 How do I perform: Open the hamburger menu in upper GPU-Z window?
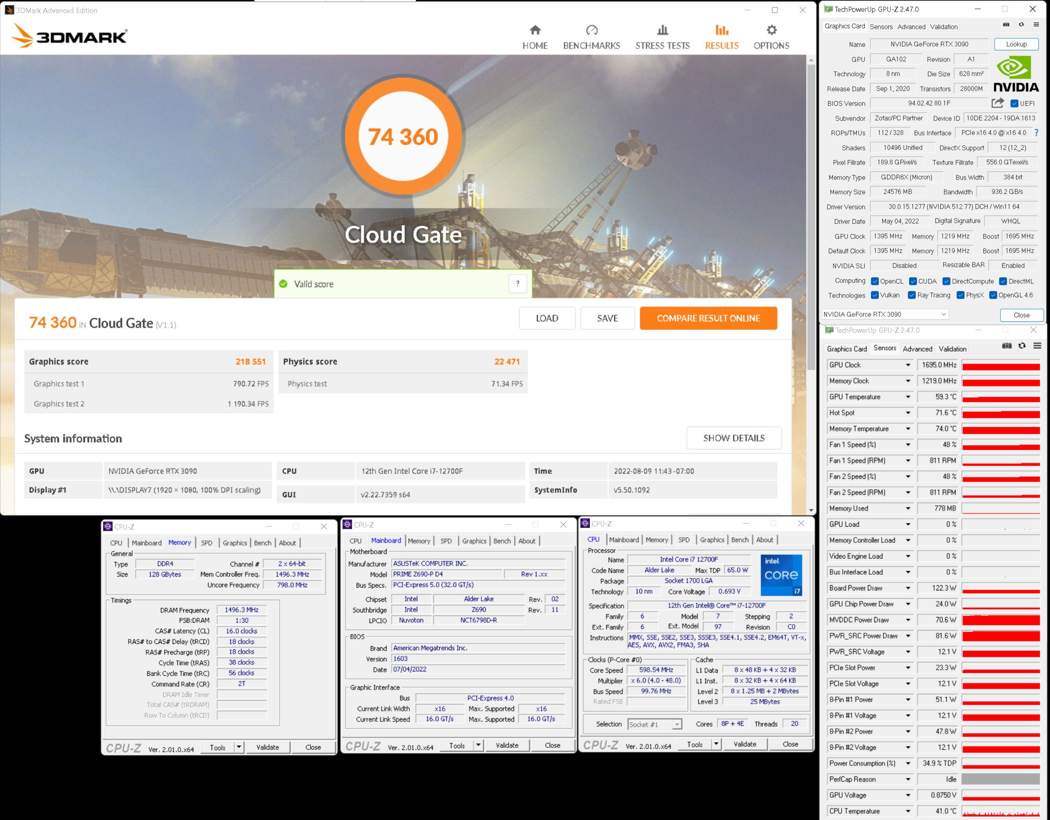(1036, 25)
